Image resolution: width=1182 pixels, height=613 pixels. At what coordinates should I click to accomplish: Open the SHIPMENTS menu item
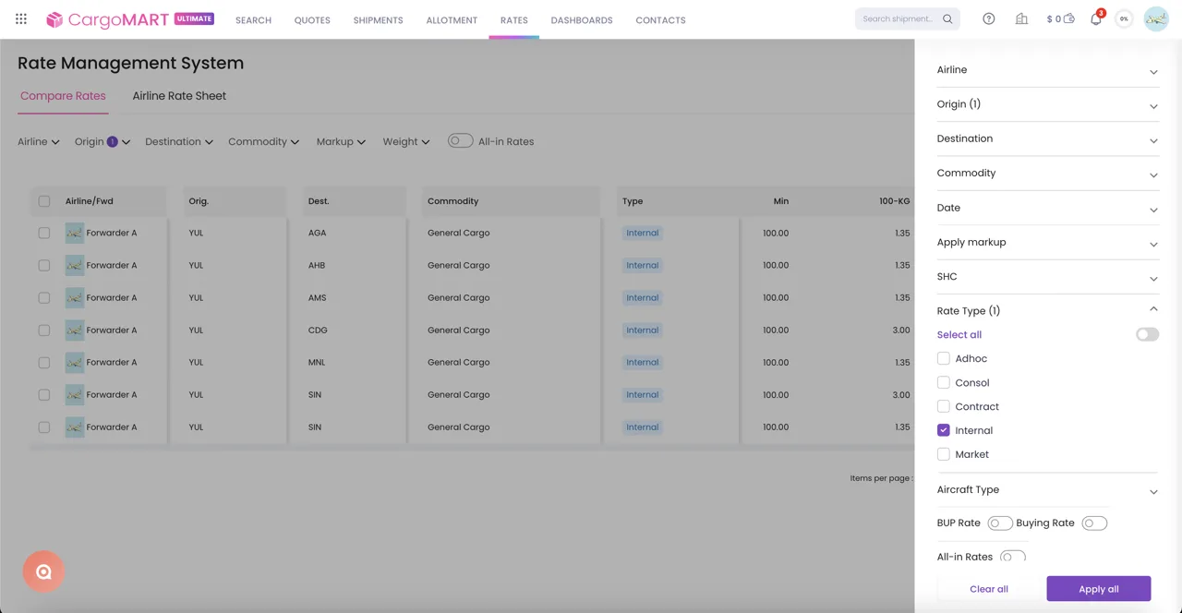point(378,19)
